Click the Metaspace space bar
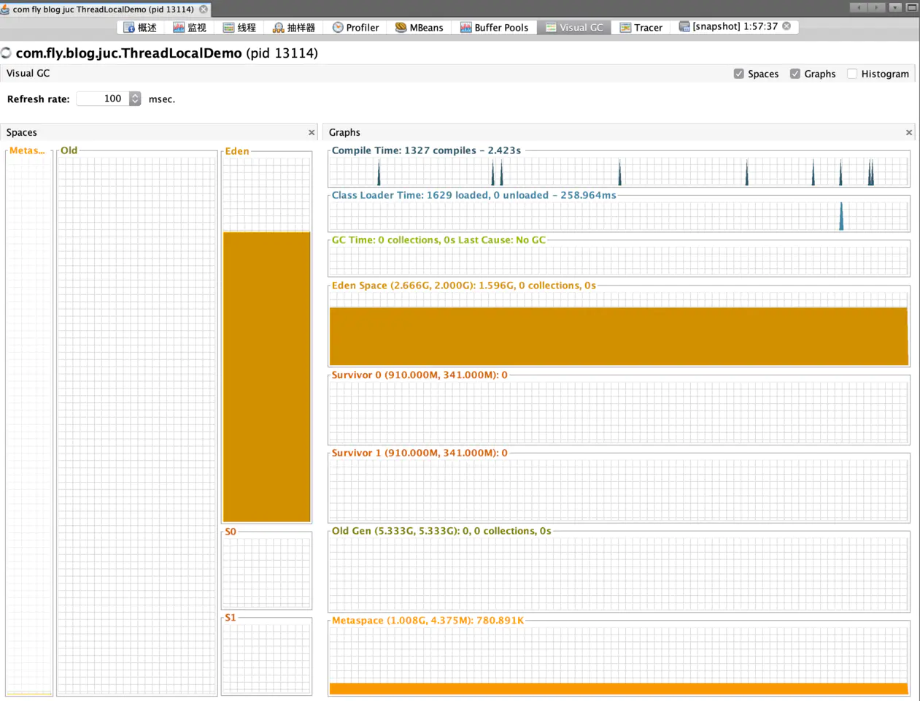The height and width of the screenshot is (701, 920). point(29,424)
